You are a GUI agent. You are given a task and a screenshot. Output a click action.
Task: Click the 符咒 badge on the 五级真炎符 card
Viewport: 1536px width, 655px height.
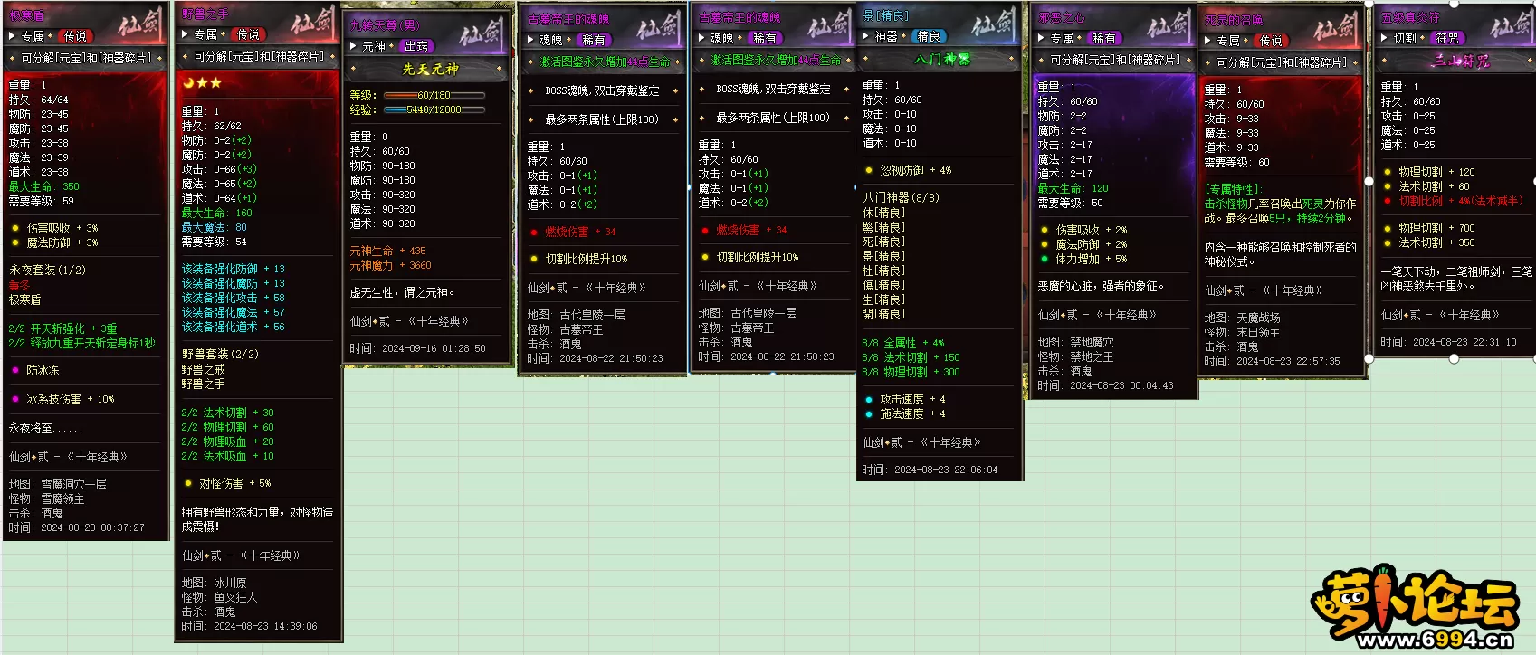[1447, 38]
